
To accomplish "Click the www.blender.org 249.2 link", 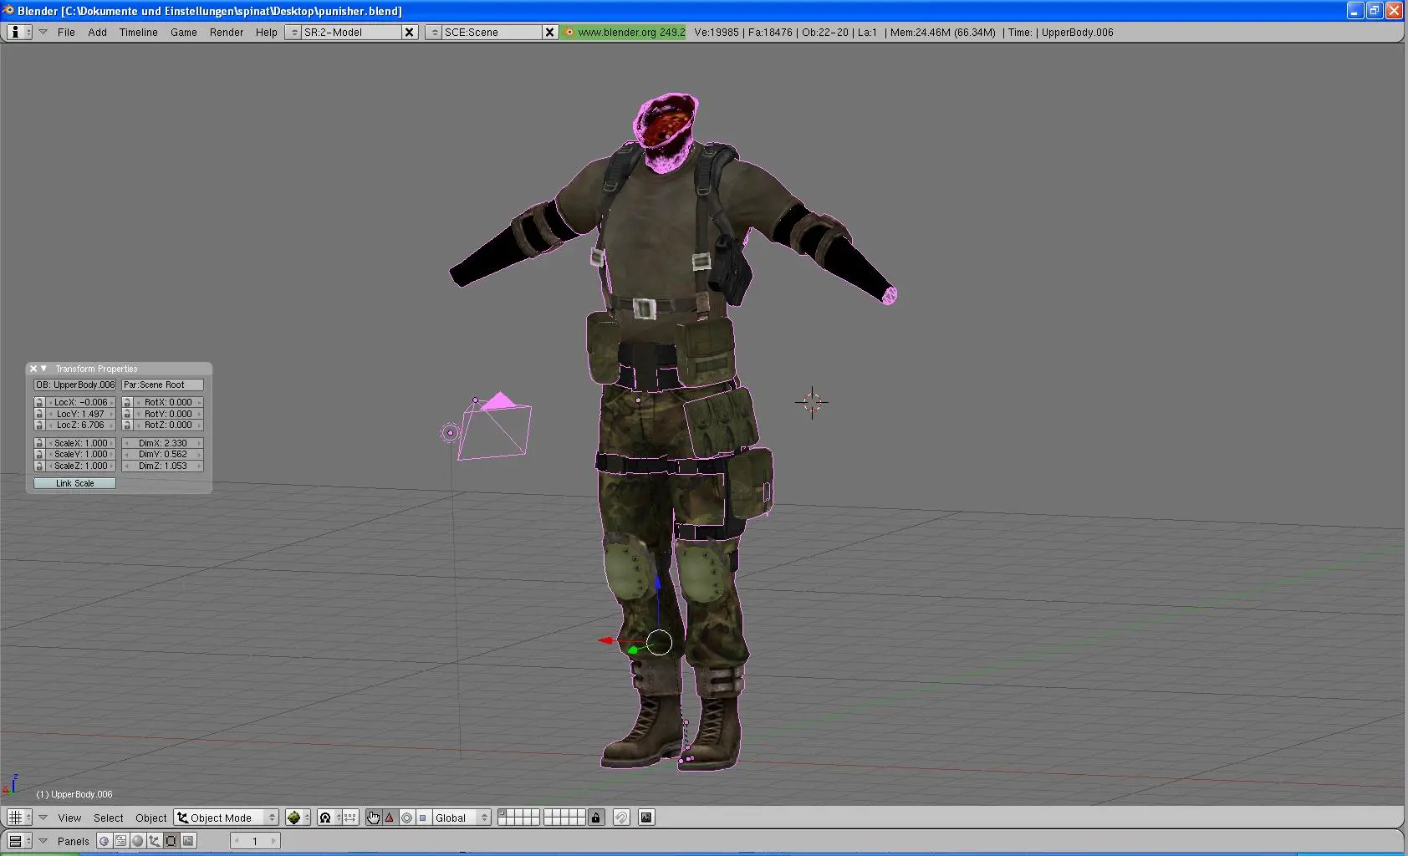I will pyautogui.click(x=624, y=32).
